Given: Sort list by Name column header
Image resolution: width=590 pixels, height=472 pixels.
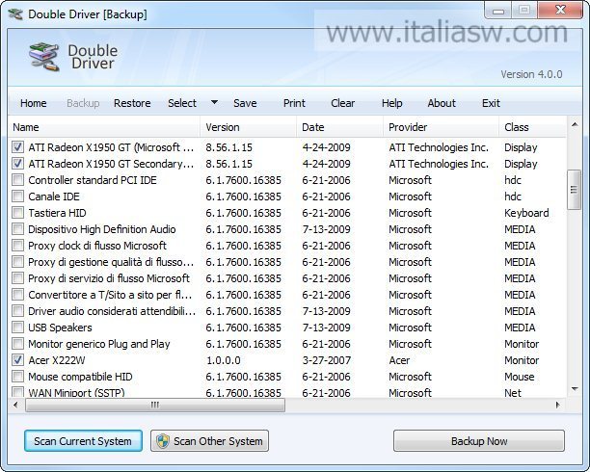Looking at the screenshot, I should (x=104, y=127).
